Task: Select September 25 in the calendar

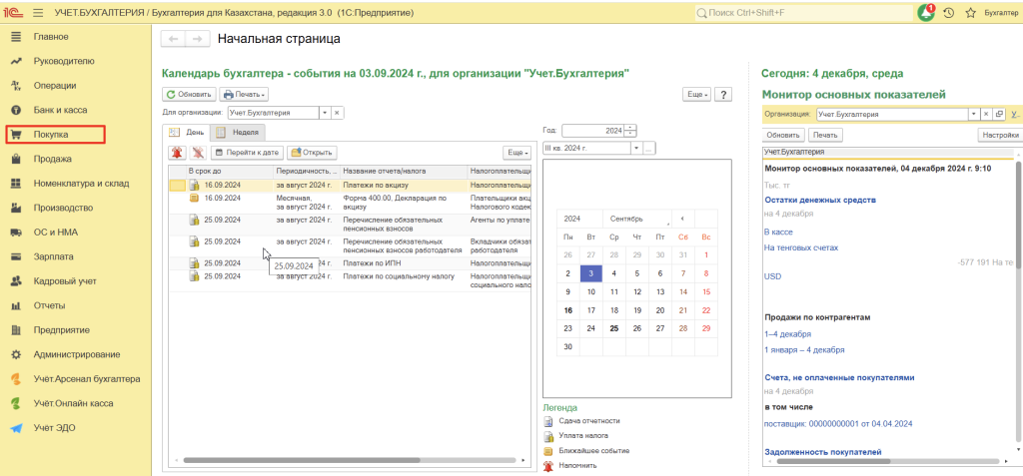Action: (x=614, y=327)
